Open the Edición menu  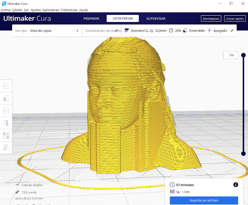click(17, 10)
